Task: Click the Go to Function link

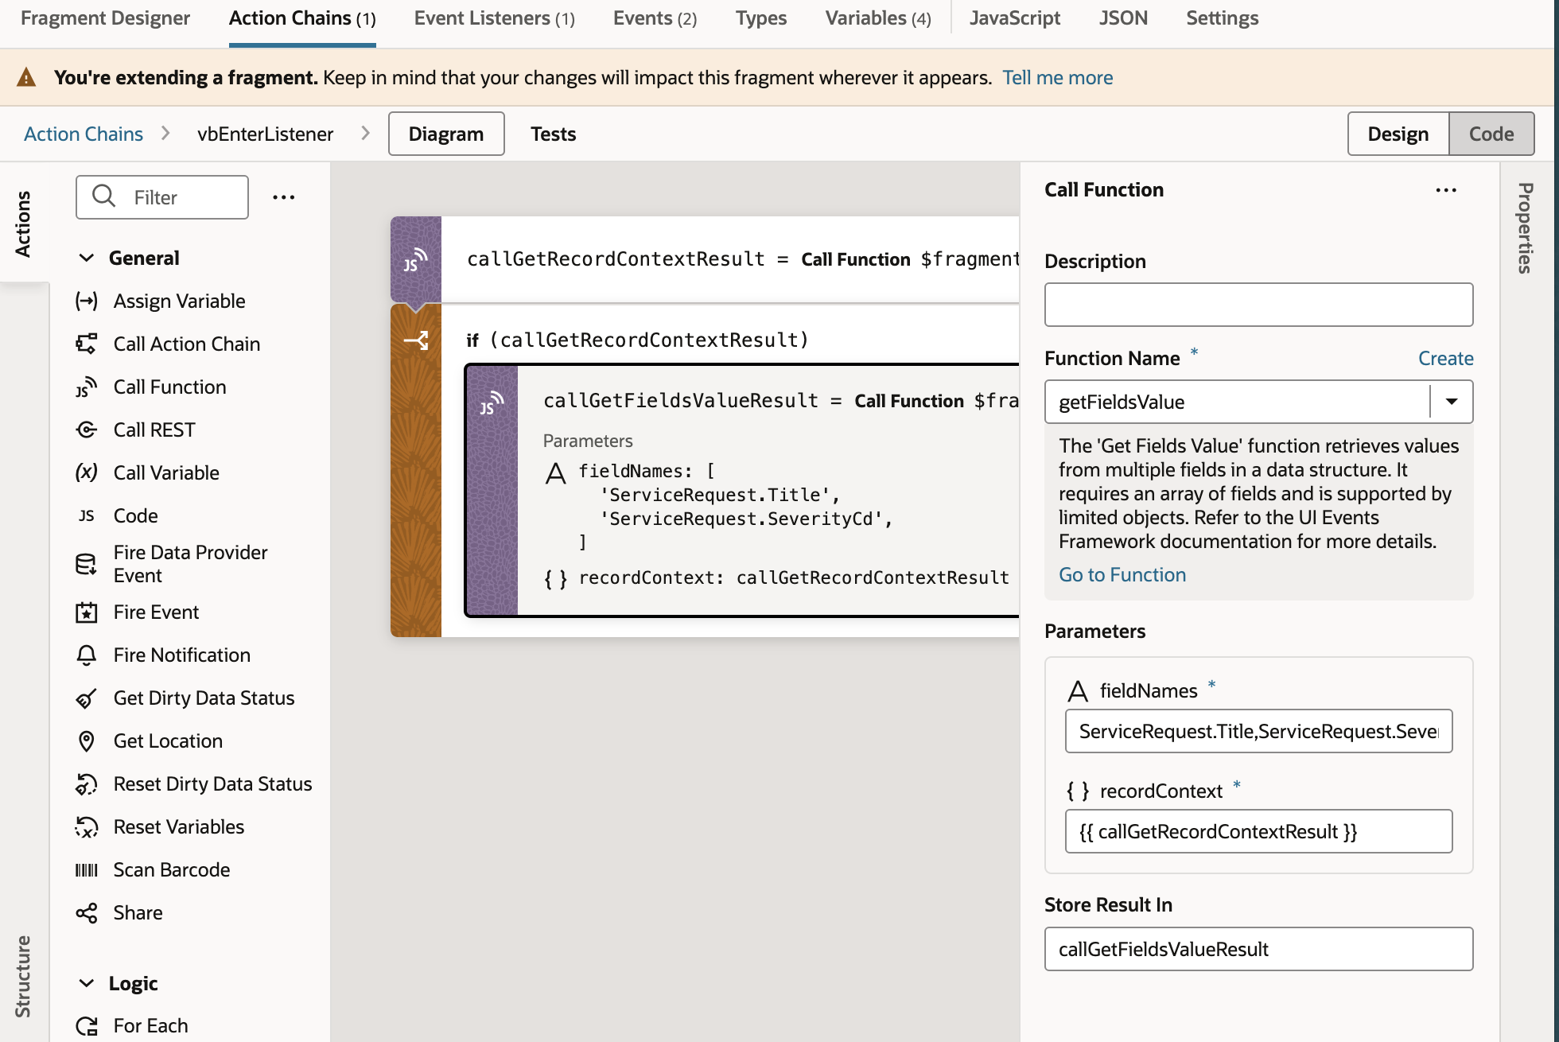Action: click(1122, 574)
